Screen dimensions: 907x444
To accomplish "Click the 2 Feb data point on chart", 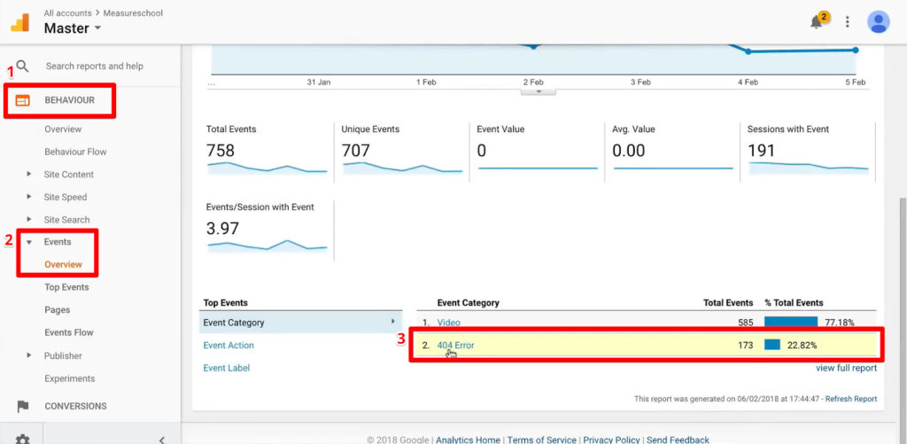I will (533, 46).
